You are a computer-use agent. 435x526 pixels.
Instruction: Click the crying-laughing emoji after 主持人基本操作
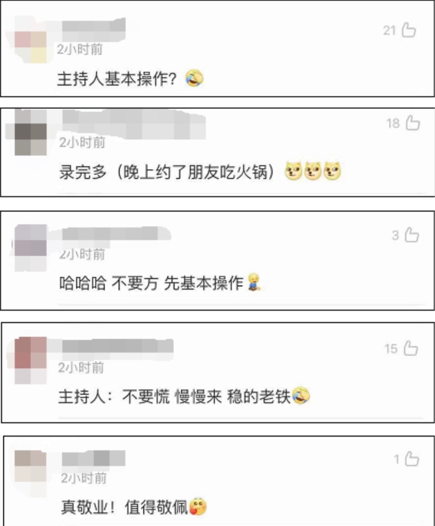tap(194, 78)
